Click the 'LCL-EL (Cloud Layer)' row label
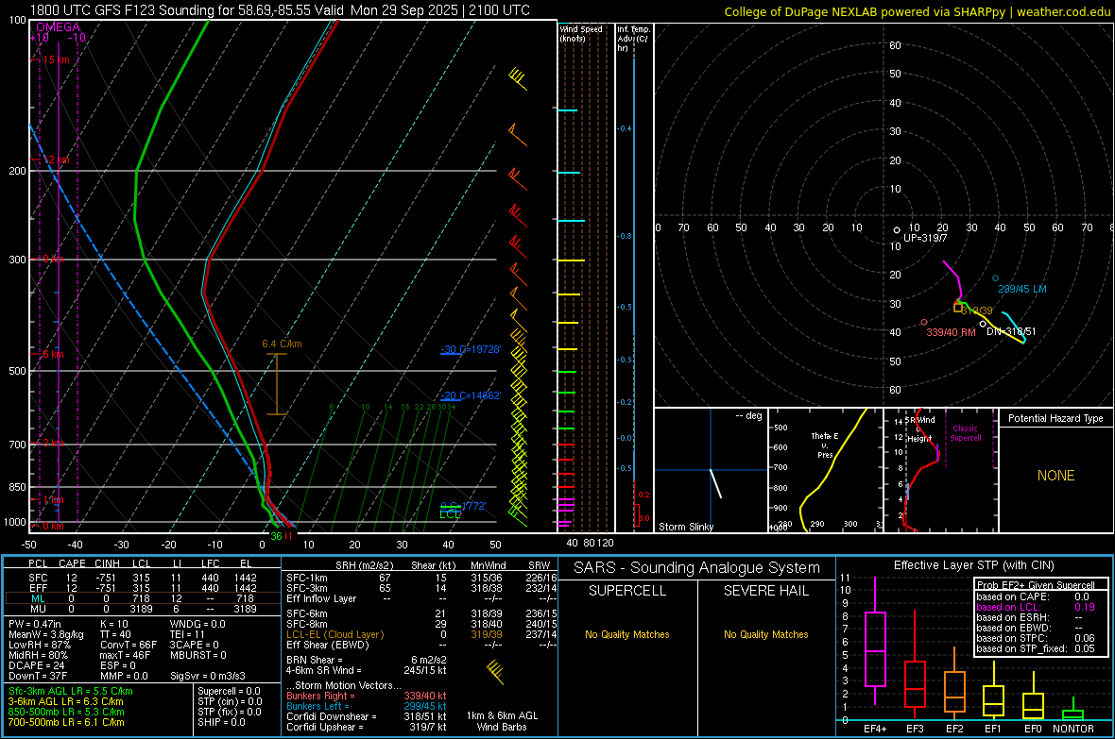Screen dimensions: 1115x739 [x=334, y=634]
